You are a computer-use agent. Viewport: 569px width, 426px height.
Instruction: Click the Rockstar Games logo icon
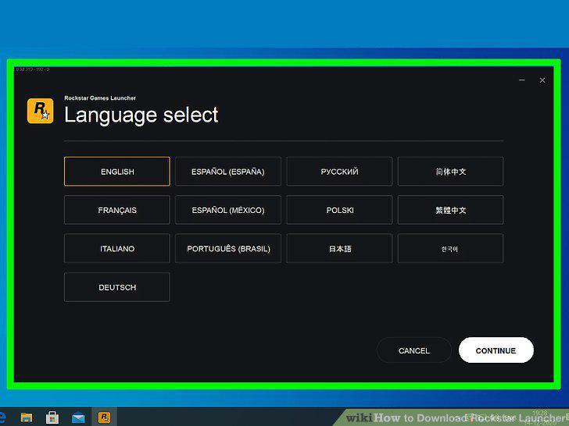click(41, 111)
